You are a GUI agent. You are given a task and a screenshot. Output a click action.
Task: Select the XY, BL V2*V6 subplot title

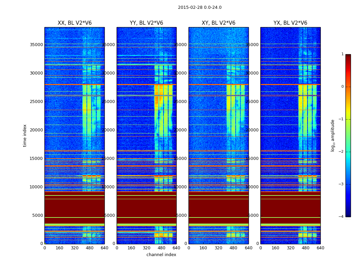218,23
